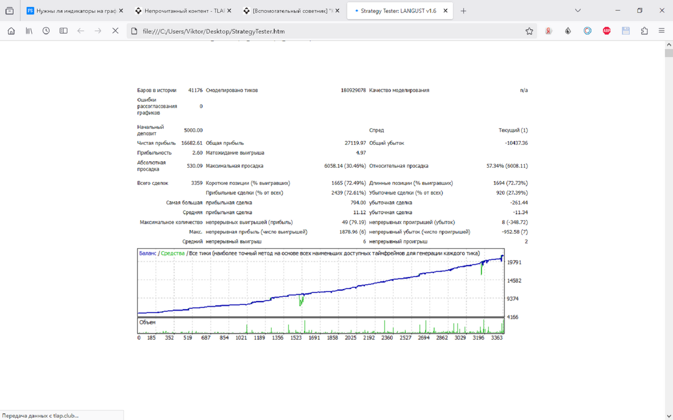Click the balance chart image

click(321, 283)
